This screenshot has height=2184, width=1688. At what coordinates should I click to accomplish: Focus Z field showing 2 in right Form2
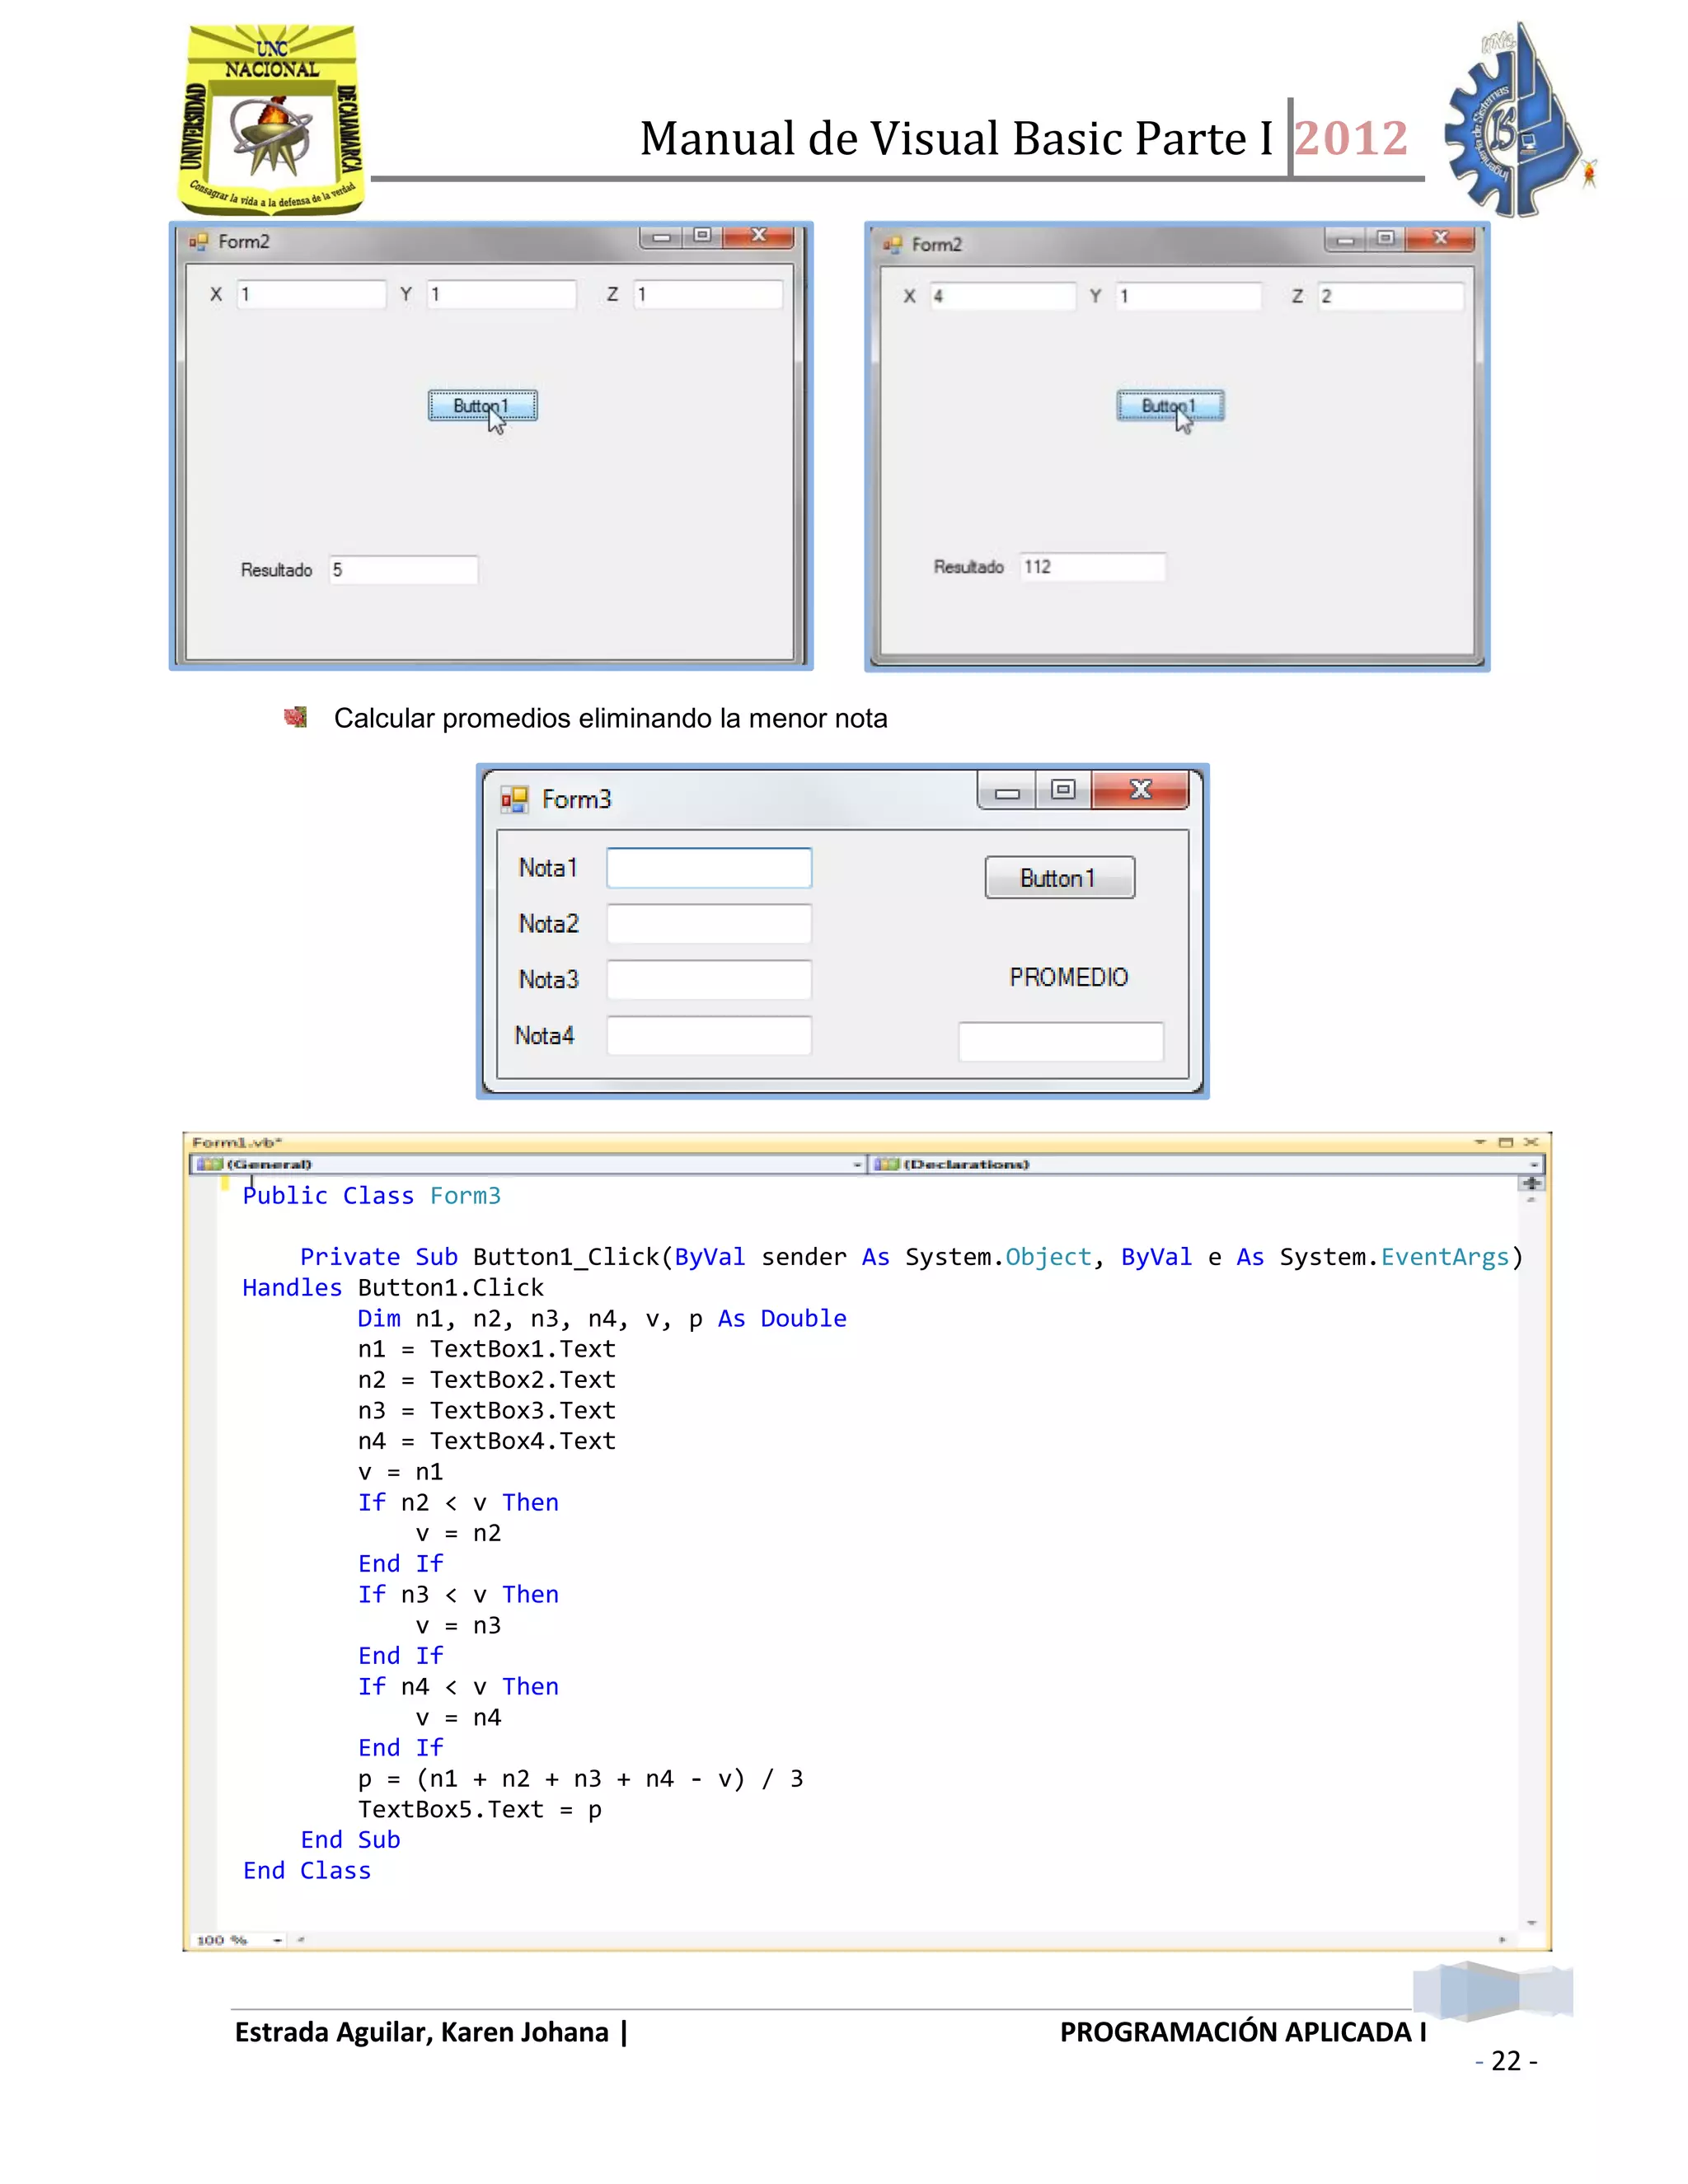point(1391,296)
